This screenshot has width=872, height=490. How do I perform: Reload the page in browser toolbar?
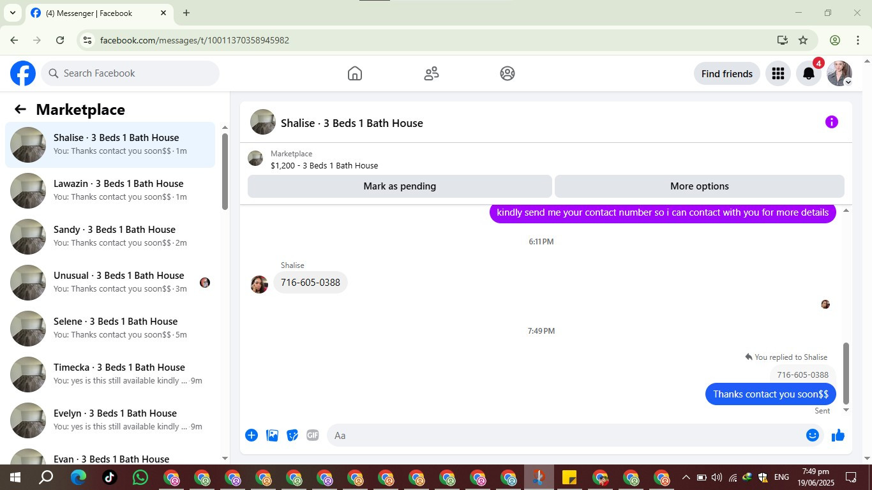(x=60, y=40)
